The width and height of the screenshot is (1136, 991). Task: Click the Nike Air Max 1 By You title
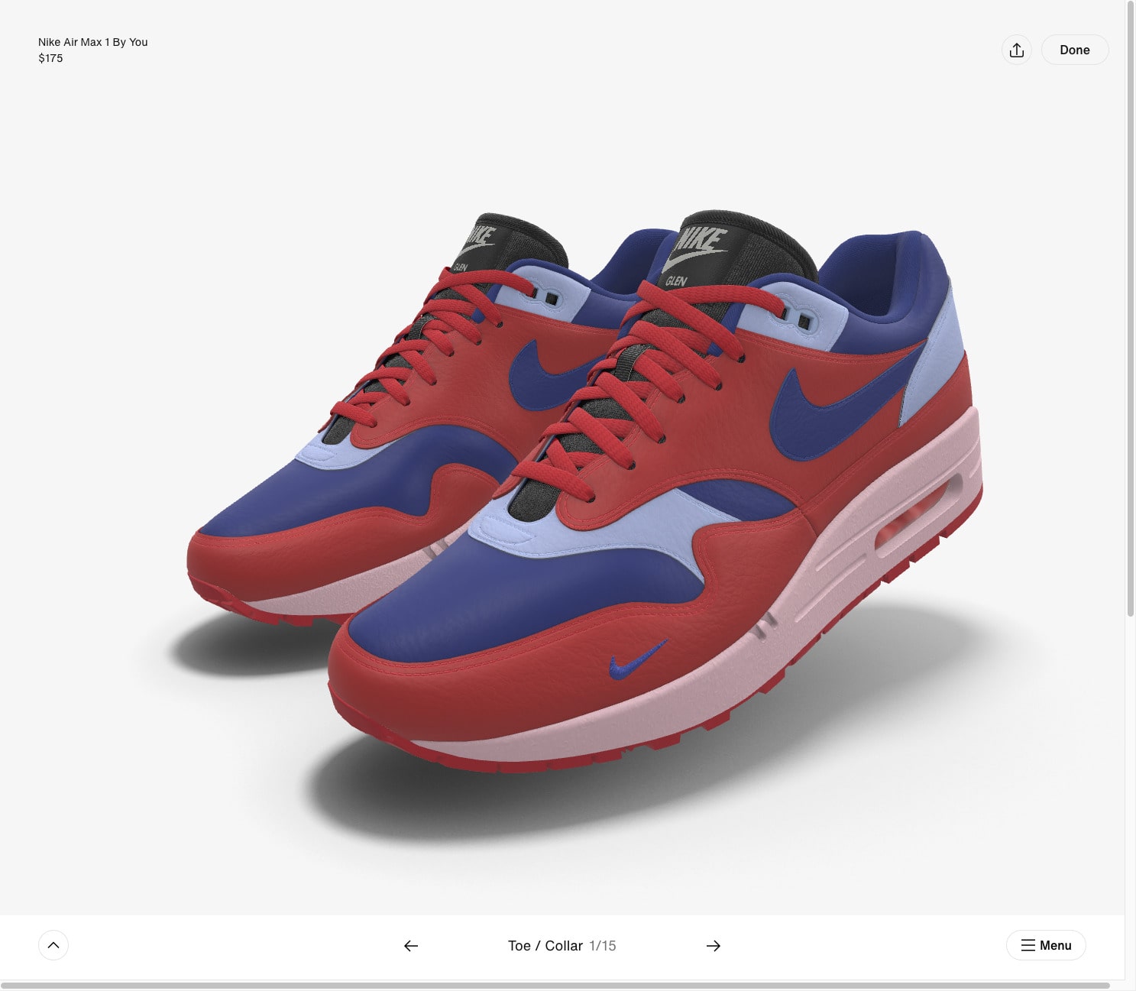[93, 42]
